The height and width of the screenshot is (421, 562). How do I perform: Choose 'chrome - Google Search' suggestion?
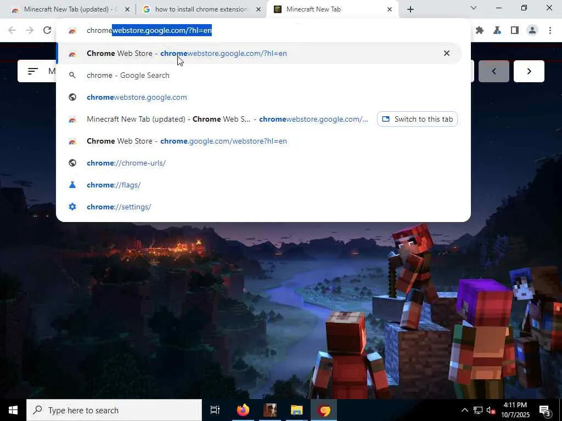coord(259,75)
